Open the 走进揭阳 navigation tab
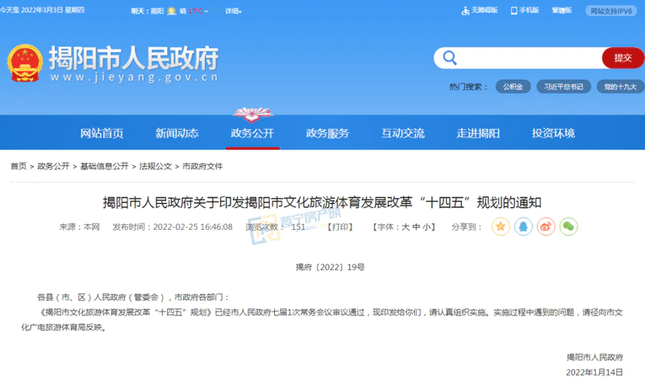Image resolution: width=645 pixels, height=379 pixels. click(478, 133)
